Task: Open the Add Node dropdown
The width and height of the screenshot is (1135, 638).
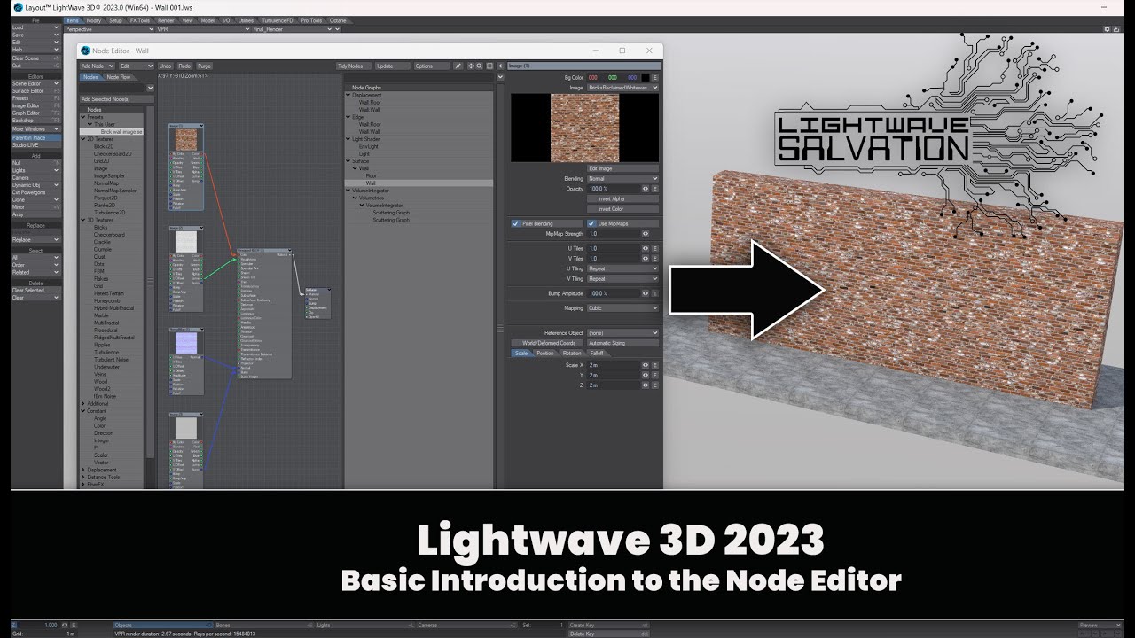Action: coord(98,66)
